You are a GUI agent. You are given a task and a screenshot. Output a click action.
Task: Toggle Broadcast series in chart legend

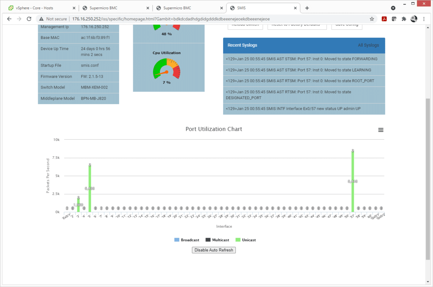click(x=187, y=240)
